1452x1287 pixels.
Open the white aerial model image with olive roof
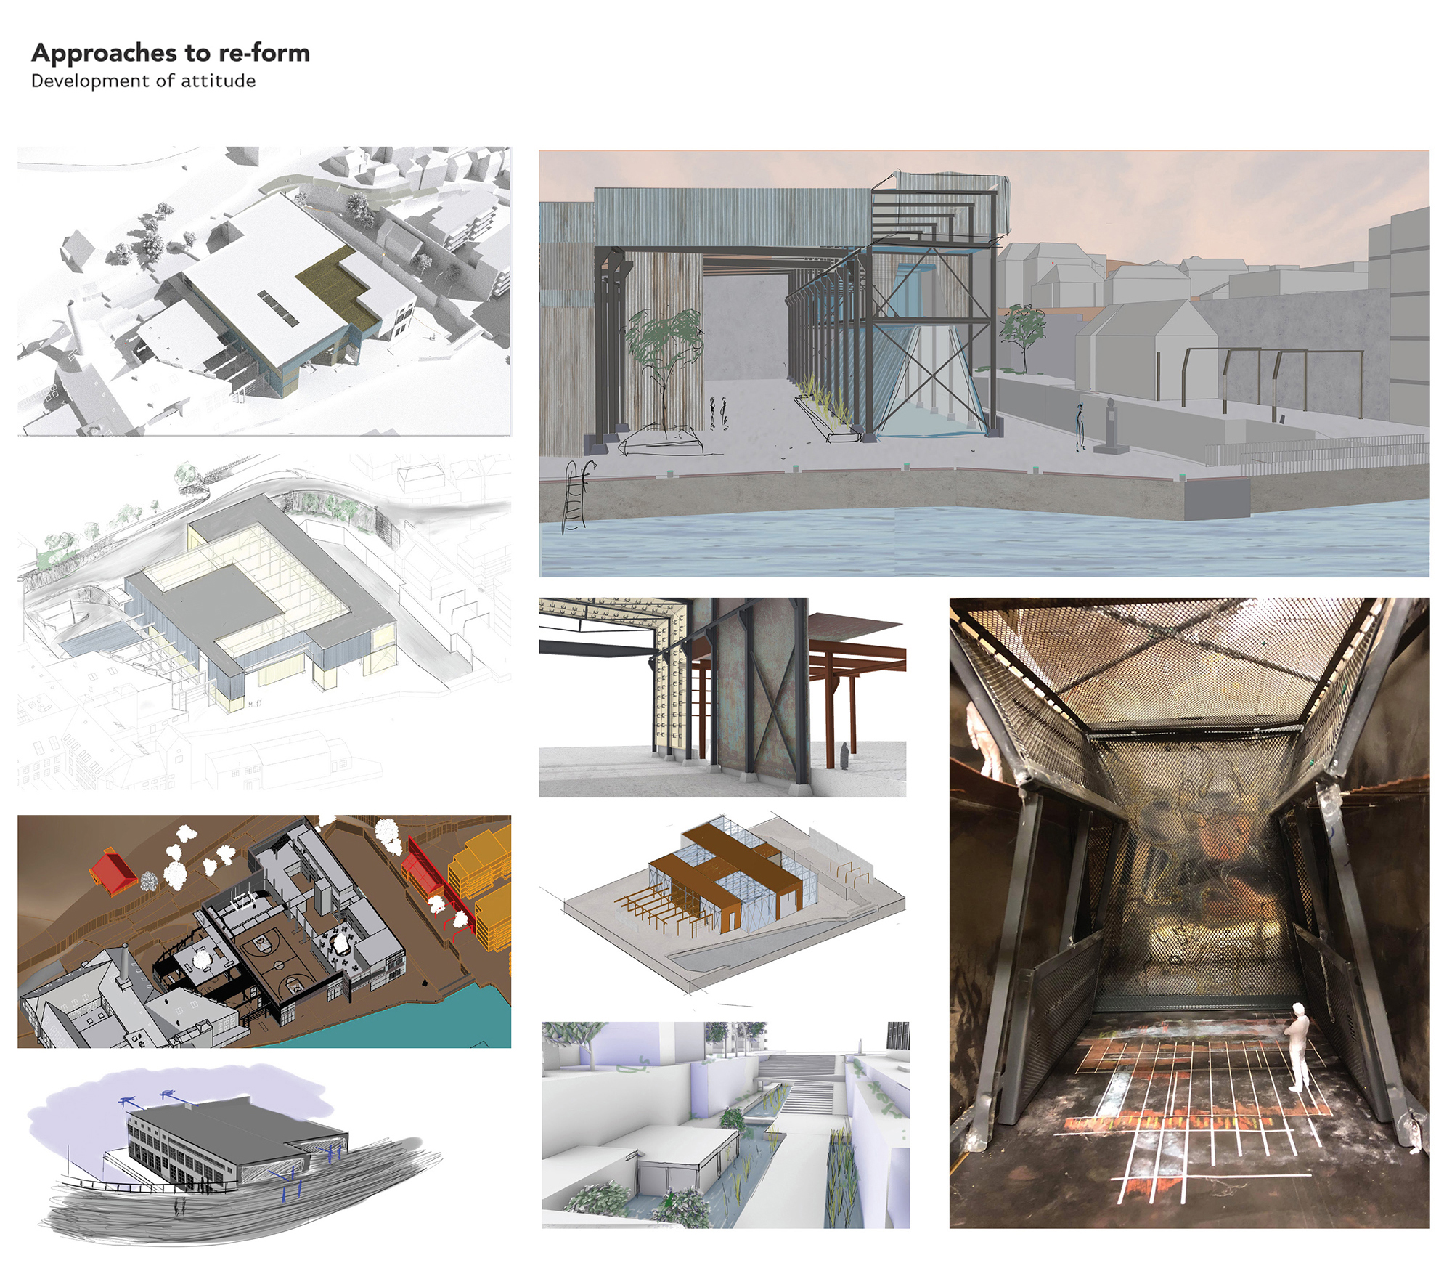pos(264,291)
